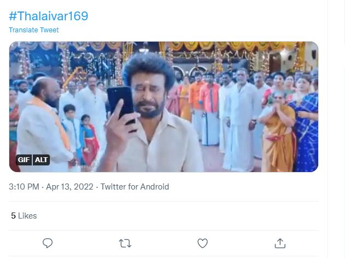Screen dimensions: 345x258
Task: Play the GIF by clicking the man's face
Action: [x=147, y=87]
